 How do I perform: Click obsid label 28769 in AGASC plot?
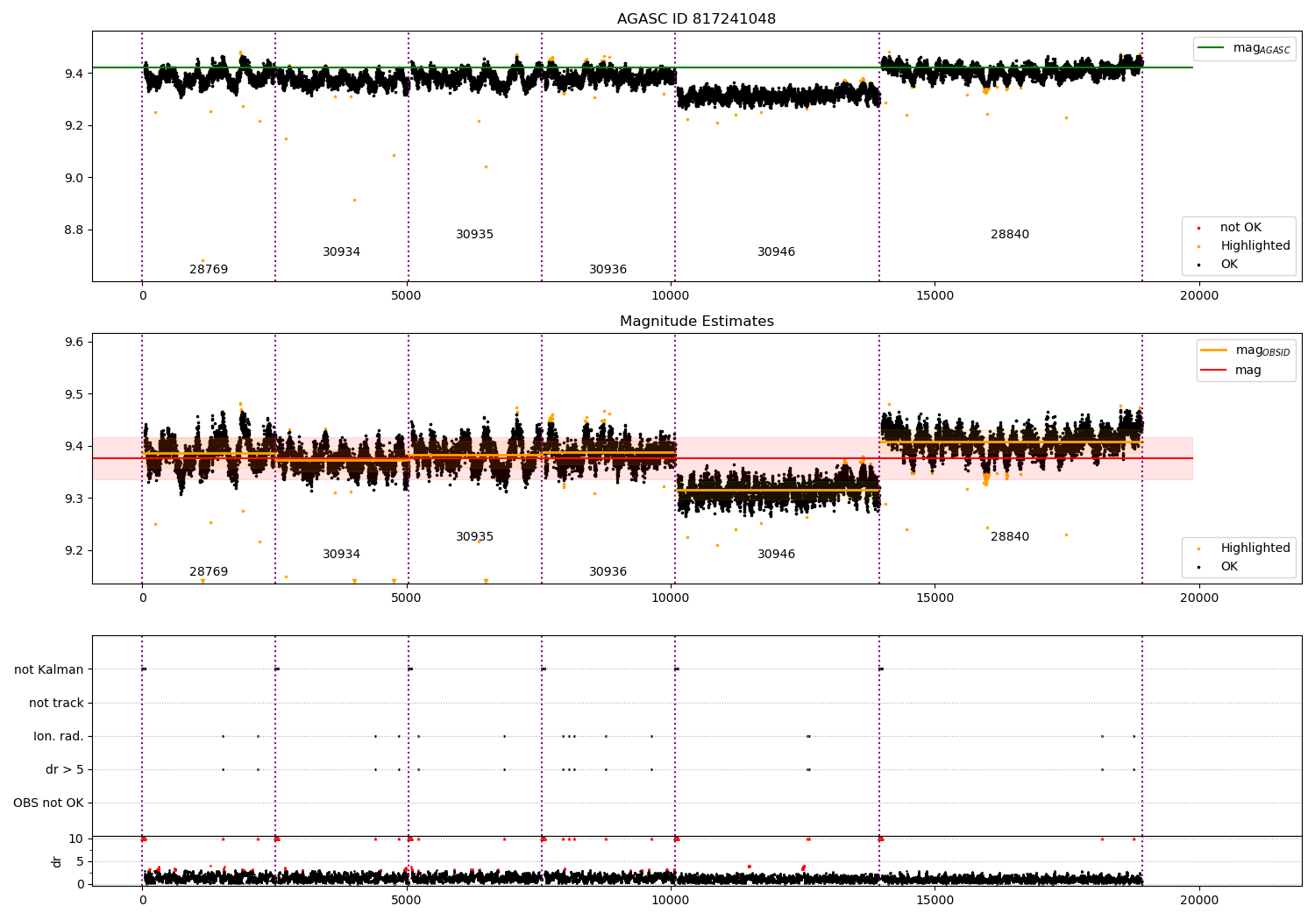point(209,270)
